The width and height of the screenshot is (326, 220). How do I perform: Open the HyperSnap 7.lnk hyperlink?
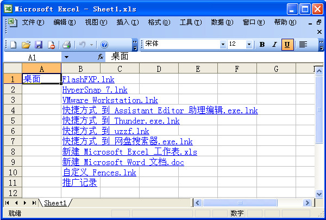pyautogui.click(x=95, y=90)
